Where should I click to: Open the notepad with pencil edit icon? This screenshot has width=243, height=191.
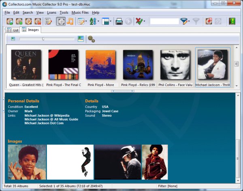48,21
